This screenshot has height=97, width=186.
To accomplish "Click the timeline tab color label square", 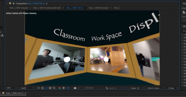I will 3,93.
